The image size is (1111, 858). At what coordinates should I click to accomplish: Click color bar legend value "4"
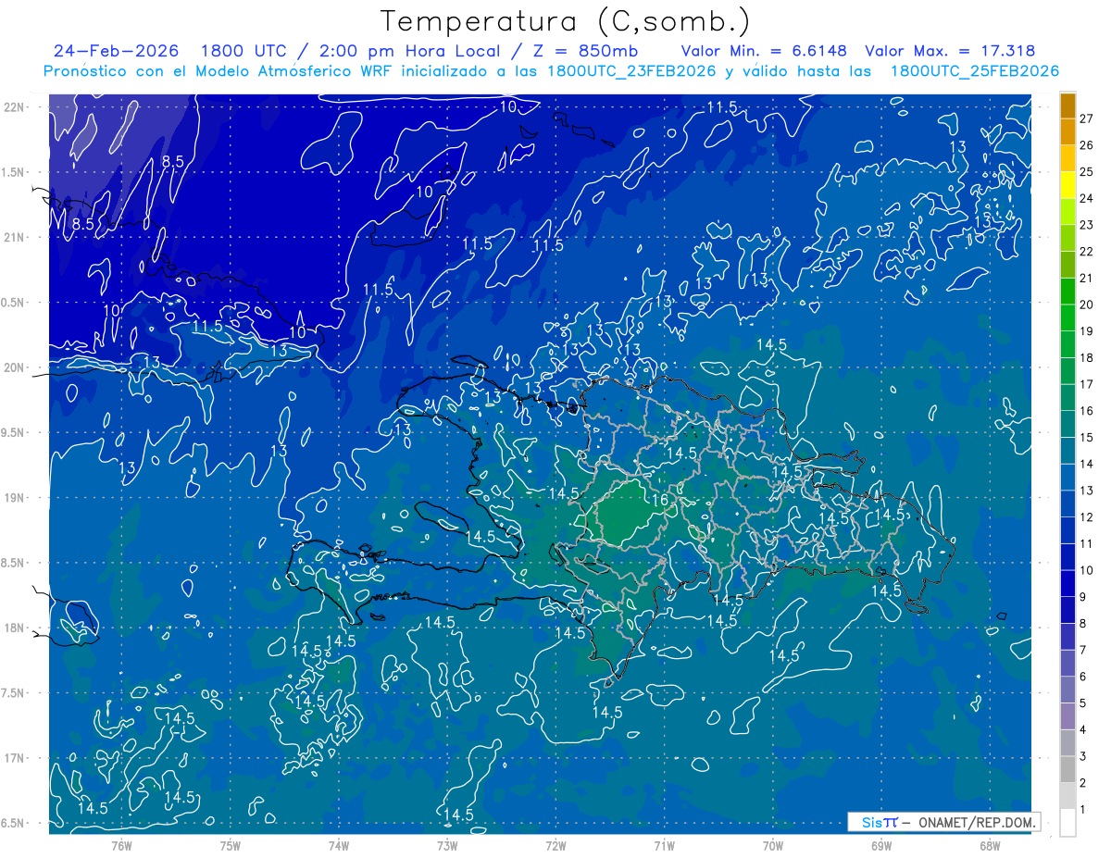tap(1083, 730)
